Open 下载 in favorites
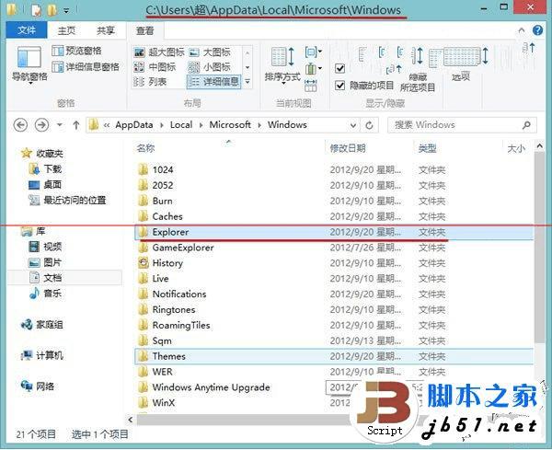 click(x=46, y=169)
